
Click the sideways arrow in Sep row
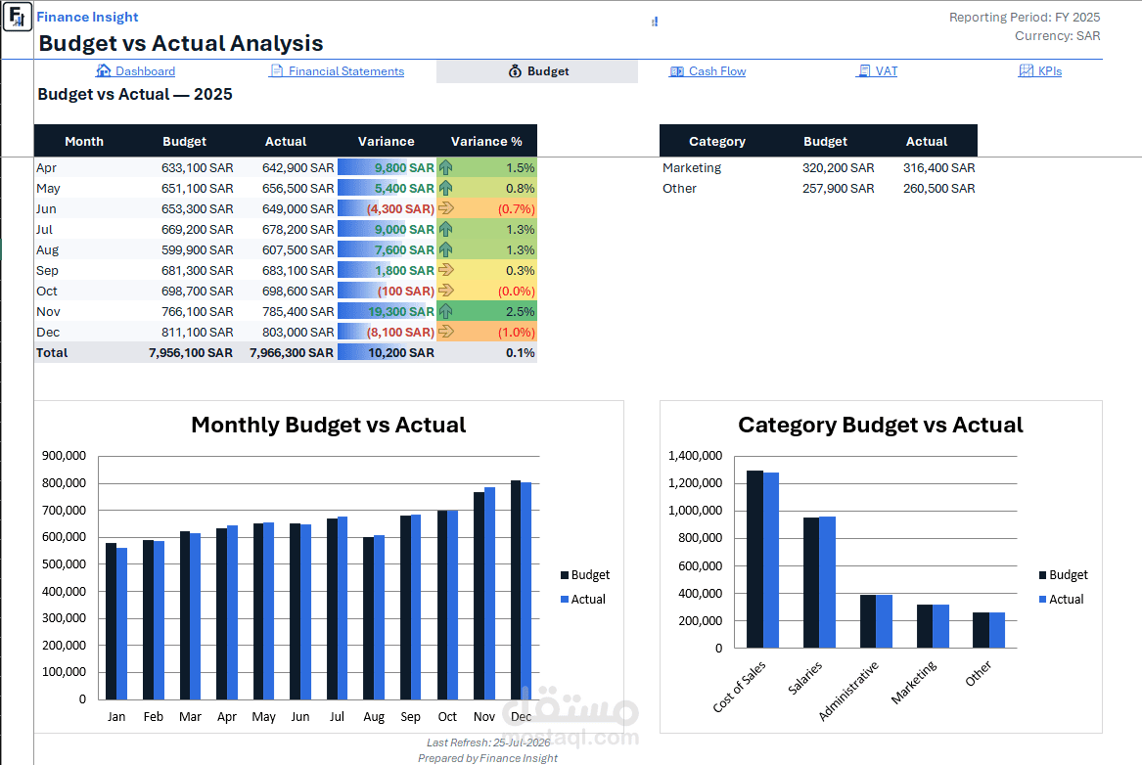[445, 270]
